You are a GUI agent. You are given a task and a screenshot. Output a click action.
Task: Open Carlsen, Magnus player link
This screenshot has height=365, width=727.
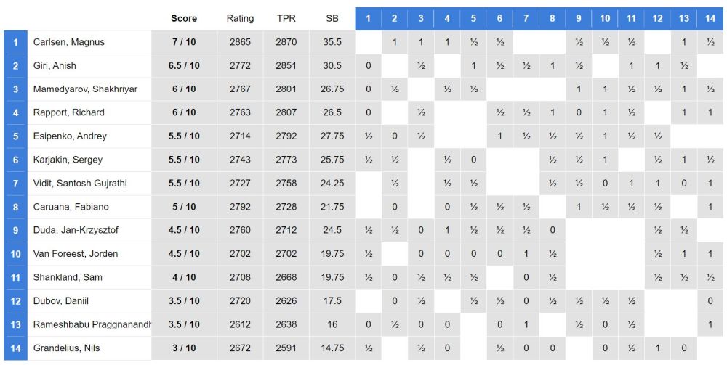69,42
